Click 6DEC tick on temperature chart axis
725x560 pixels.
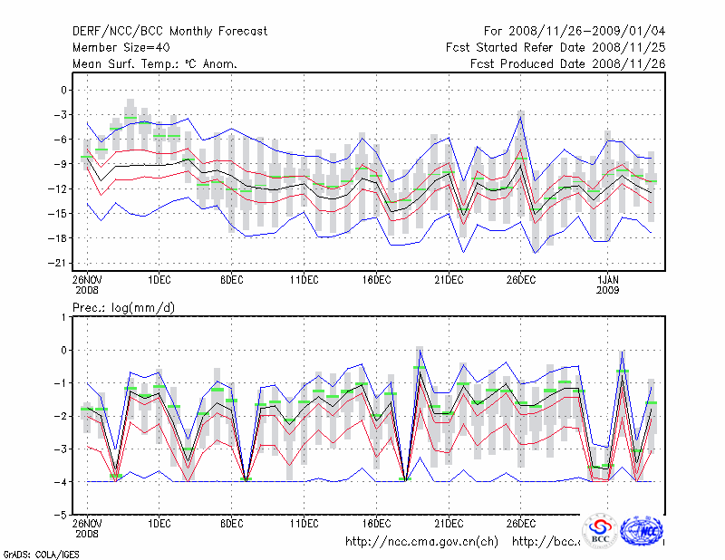tap(231, 280)
